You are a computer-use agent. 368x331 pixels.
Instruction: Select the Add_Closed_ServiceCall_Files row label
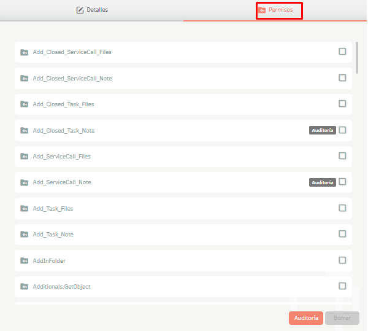click(x=72, y=52)
